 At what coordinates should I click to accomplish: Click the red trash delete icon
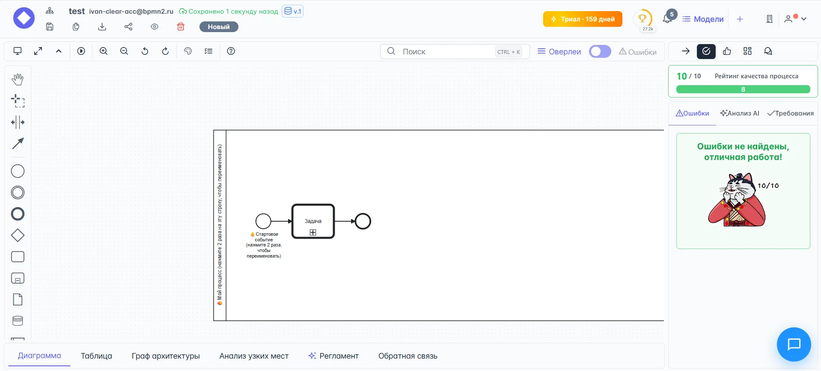pos(181,27)
